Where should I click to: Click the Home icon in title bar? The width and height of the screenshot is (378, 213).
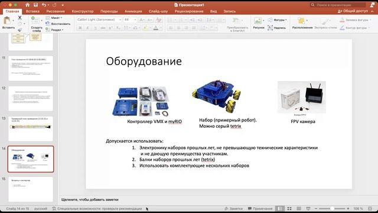28,5
